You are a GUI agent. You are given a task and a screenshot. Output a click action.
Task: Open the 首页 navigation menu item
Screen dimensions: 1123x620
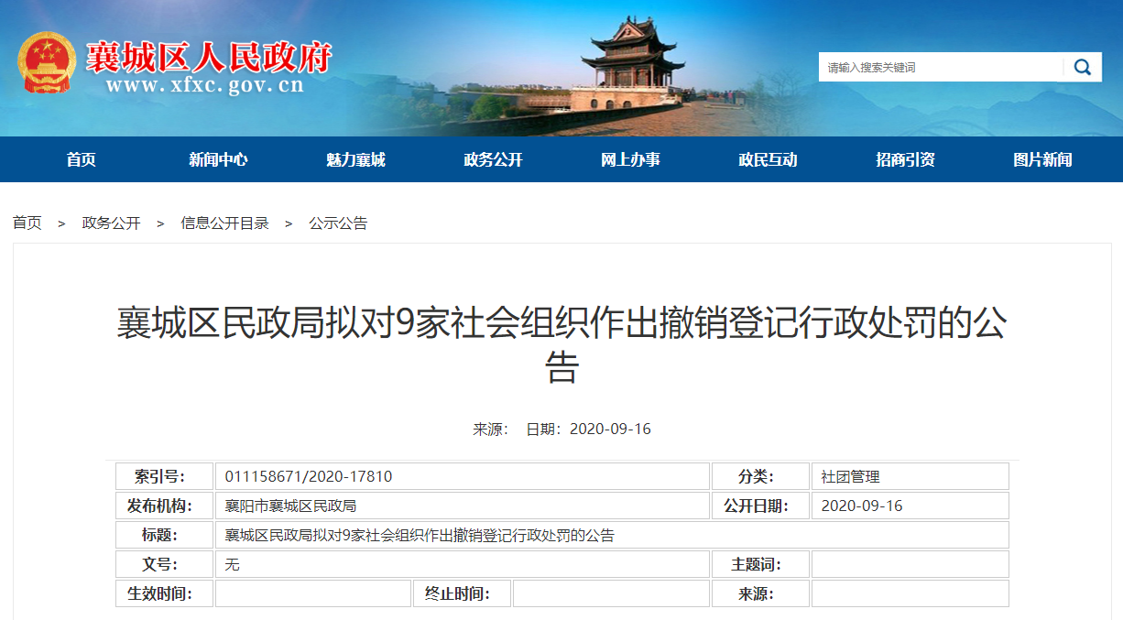point(81,160)
